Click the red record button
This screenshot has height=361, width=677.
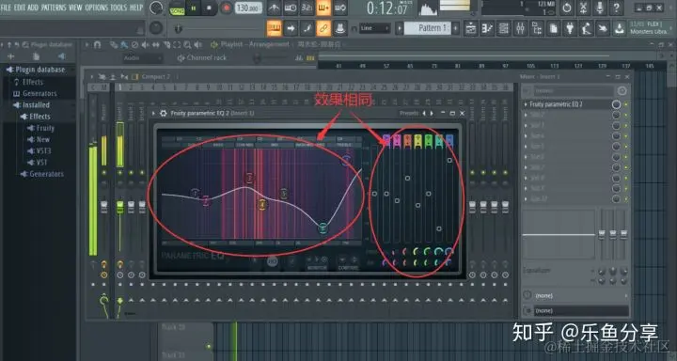[x=226, y=8]
